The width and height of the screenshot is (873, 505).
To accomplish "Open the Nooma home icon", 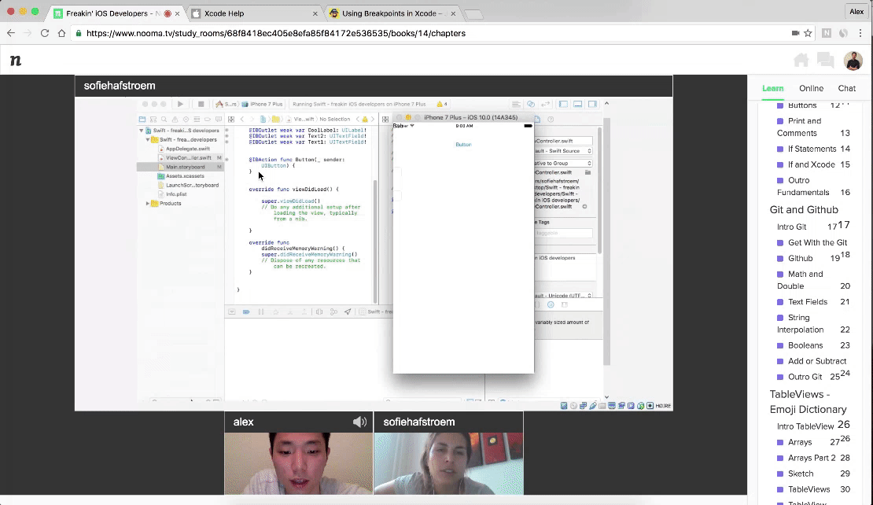I will point(801,60).
